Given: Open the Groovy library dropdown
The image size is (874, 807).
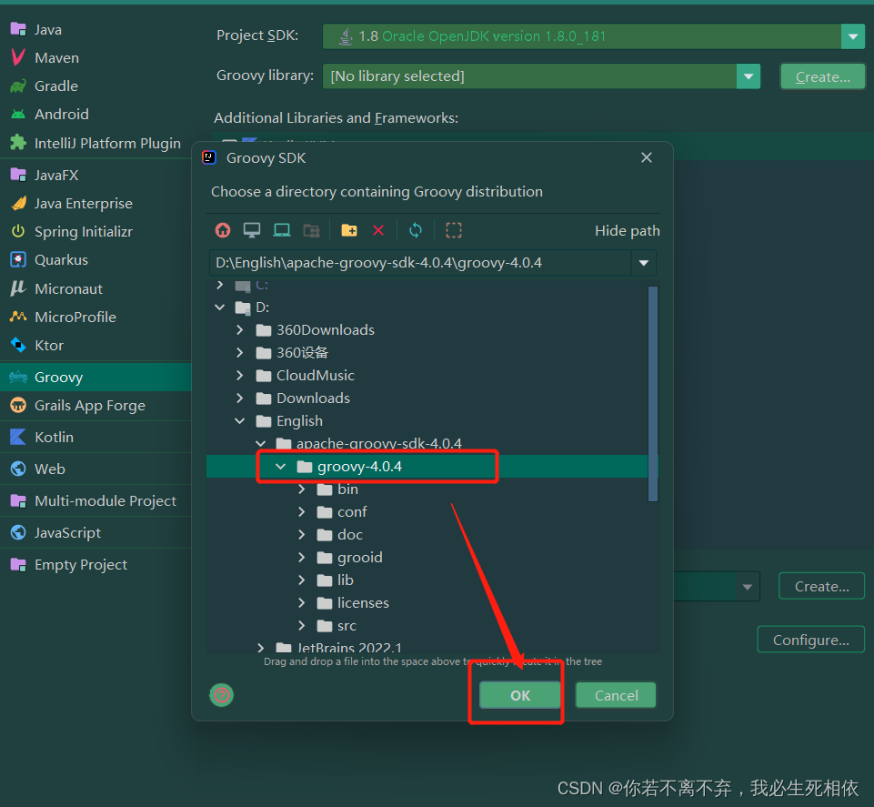Looking at the screenshot, I should click(x=748, y=76).
